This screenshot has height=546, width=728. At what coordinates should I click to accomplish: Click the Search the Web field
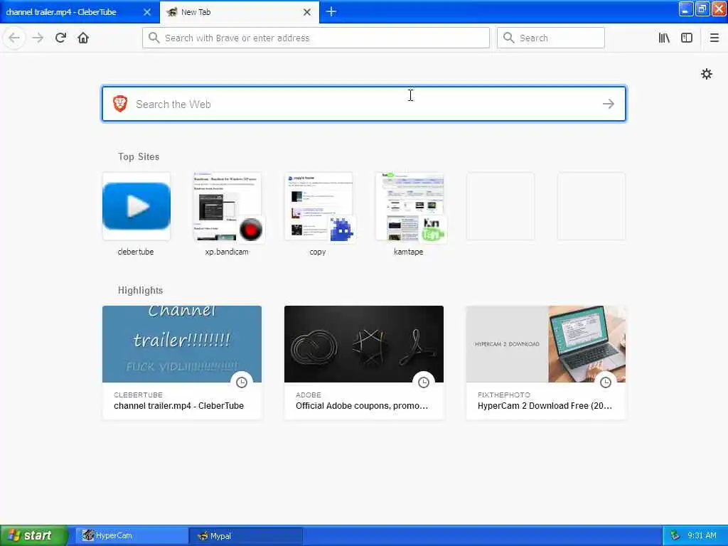(x=364, y=104)
